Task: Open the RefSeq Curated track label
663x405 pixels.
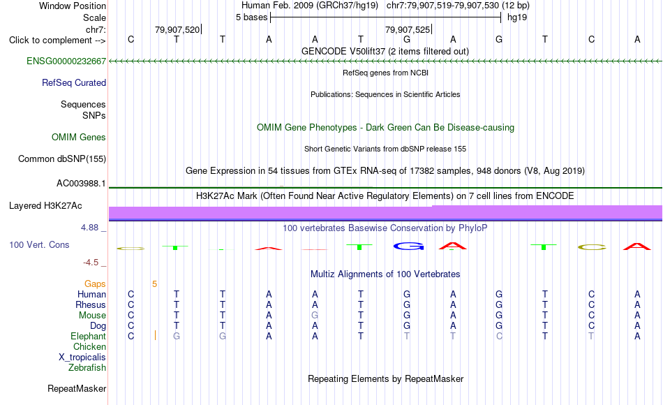Action: (73, 82)
